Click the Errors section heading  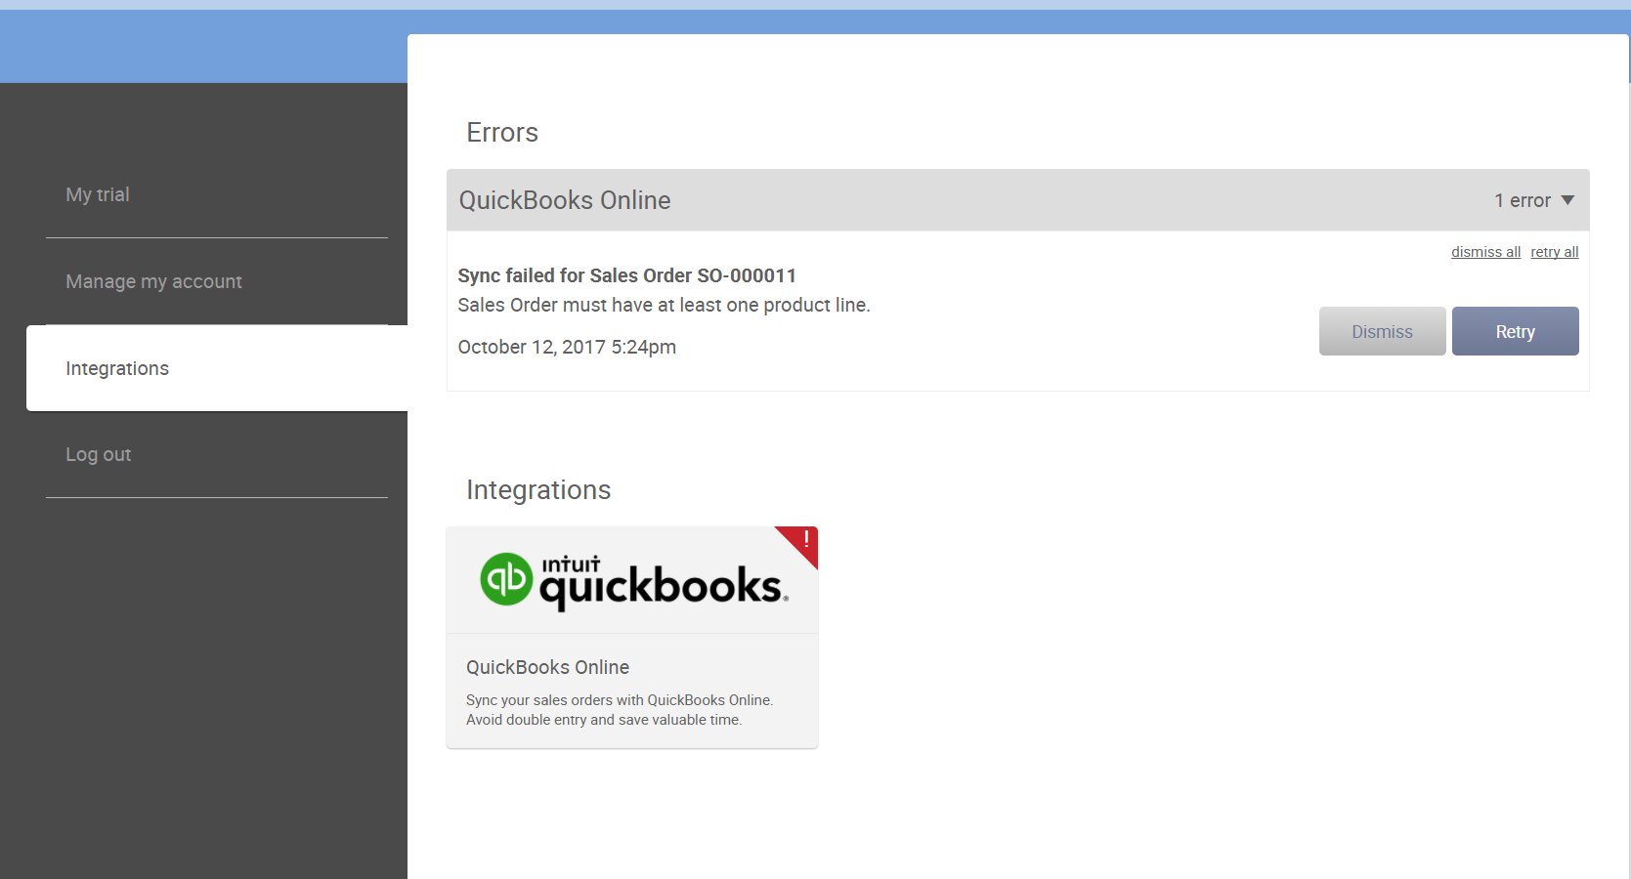tap(502, 132)
